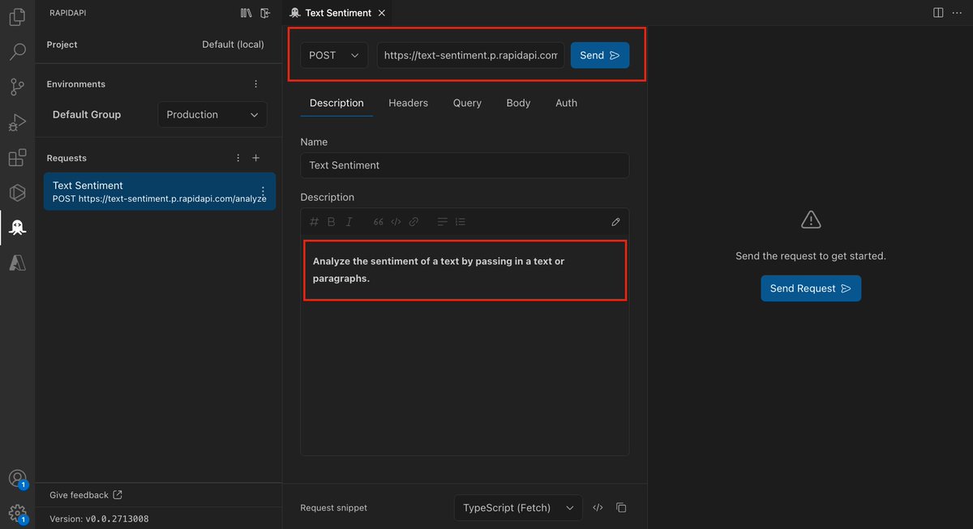973x529 pixels.
Task: Insert a blockquote in the description
Action: (377, 221)
